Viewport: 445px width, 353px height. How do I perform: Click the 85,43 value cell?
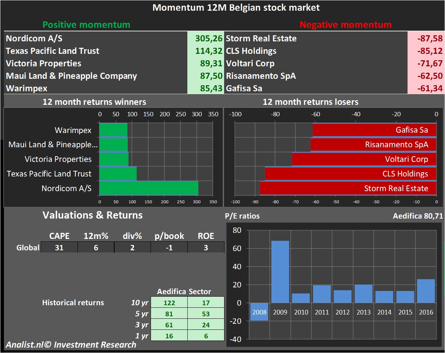pos(205,88)
